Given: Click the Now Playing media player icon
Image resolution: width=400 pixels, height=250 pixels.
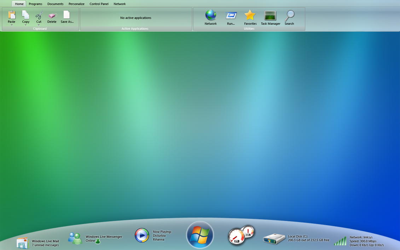Looking at the screenshot, I should point(142,235).
